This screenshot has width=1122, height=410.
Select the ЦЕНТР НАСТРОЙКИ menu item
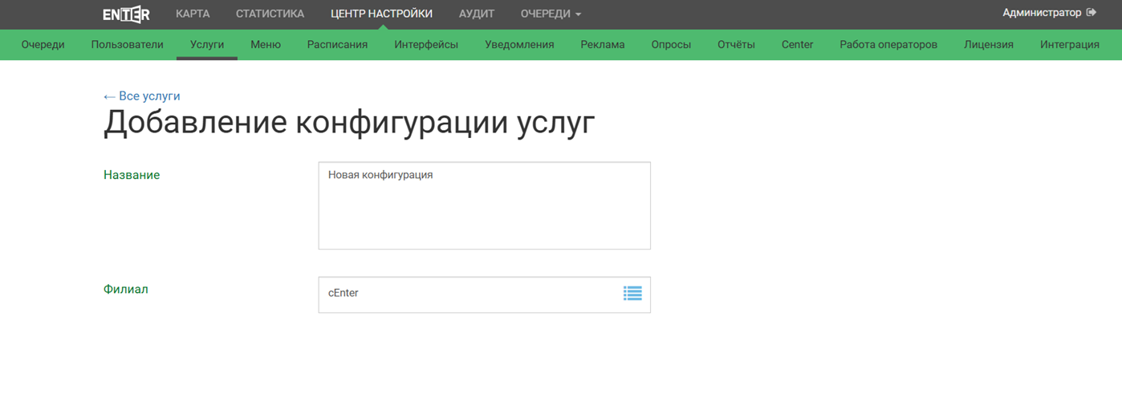pos(381,14)
